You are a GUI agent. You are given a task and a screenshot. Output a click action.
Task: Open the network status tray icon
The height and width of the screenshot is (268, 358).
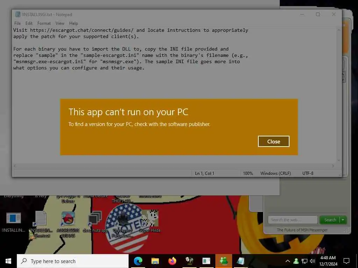coord(305,261)
